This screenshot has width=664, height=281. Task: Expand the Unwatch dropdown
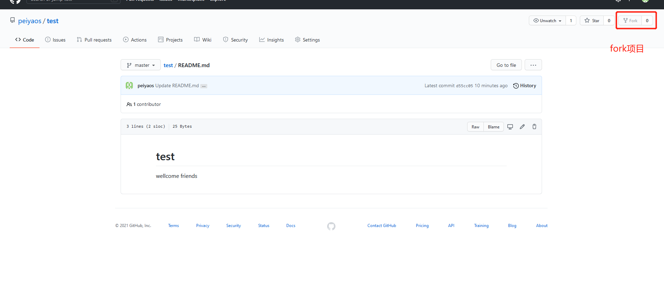(x=547, y=20)
